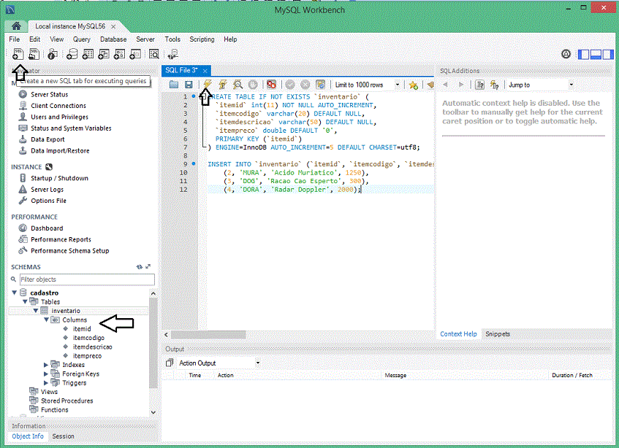This screenshot has width=619, height=448.
Task: Get context help for caret position
Action: point(479,85)
